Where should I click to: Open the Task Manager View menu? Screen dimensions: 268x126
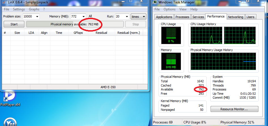coord(183,9)
